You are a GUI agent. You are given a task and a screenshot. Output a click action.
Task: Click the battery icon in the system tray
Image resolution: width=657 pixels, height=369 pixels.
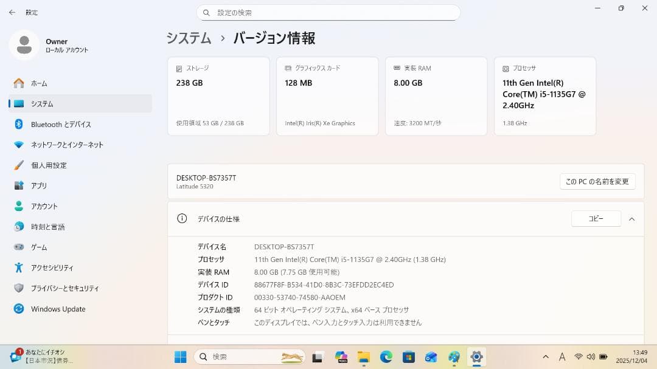(603, 357)
